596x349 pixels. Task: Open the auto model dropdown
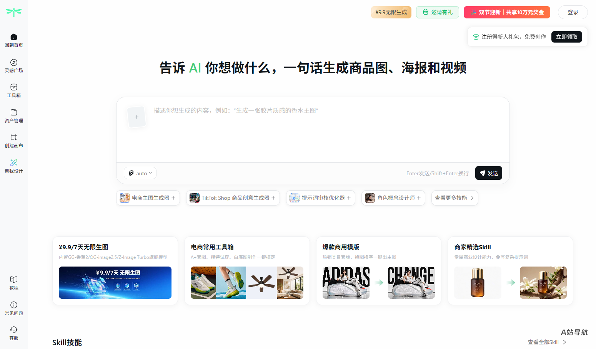(140, 173)
